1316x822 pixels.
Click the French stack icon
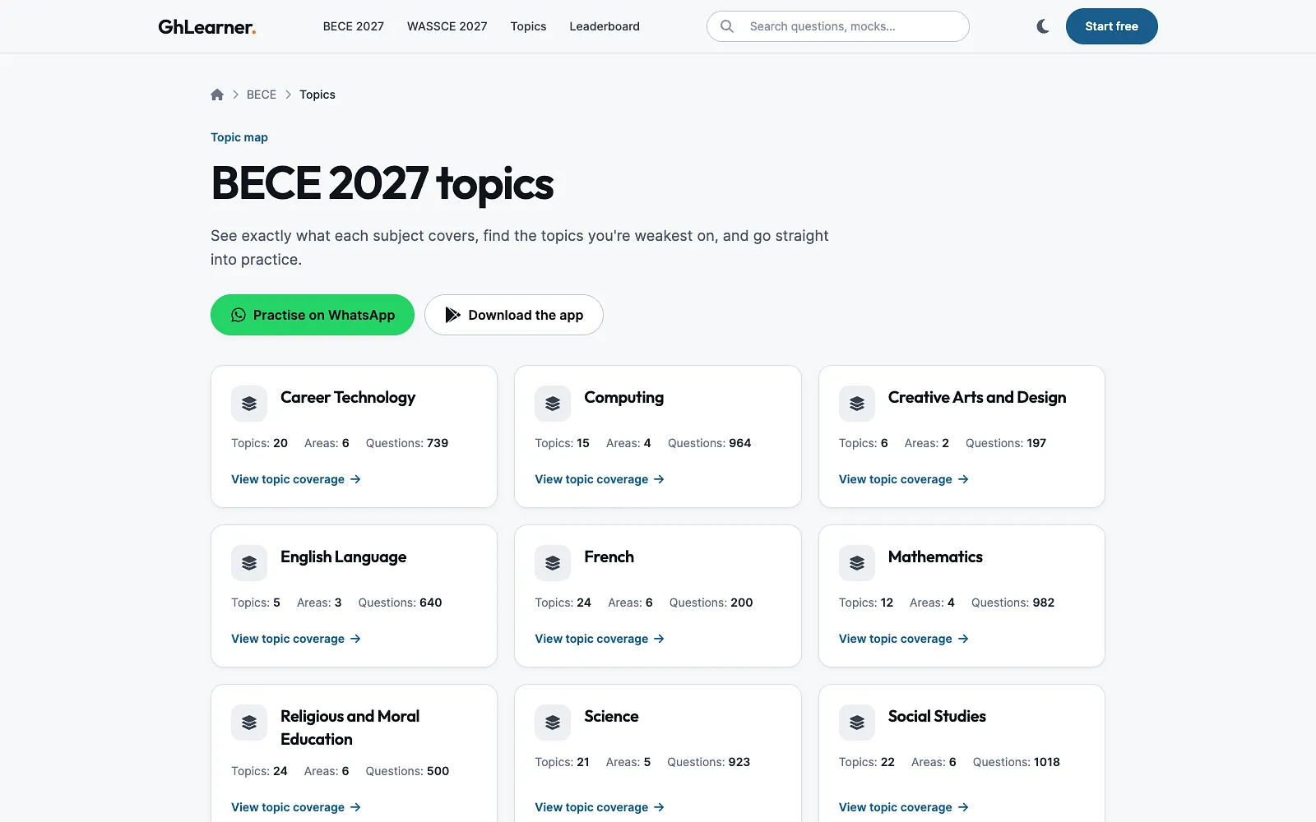553,563
